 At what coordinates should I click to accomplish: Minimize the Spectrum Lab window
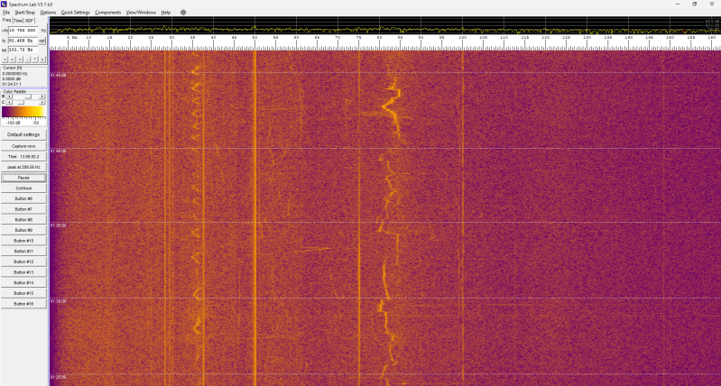[x=679, y=4]
